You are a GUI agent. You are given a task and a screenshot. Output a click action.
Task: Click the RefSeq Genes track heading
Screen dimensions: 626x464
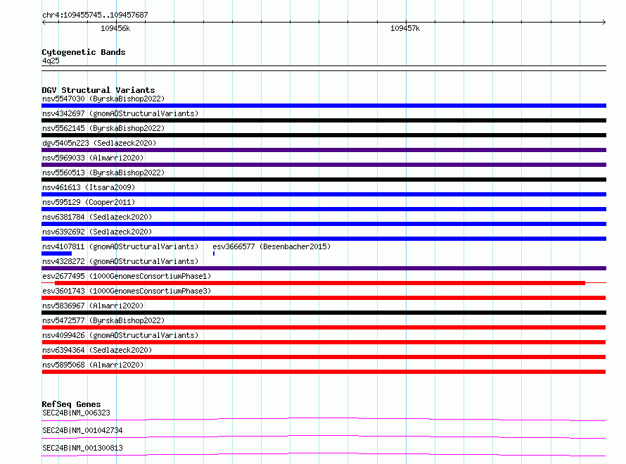(71, 404)
